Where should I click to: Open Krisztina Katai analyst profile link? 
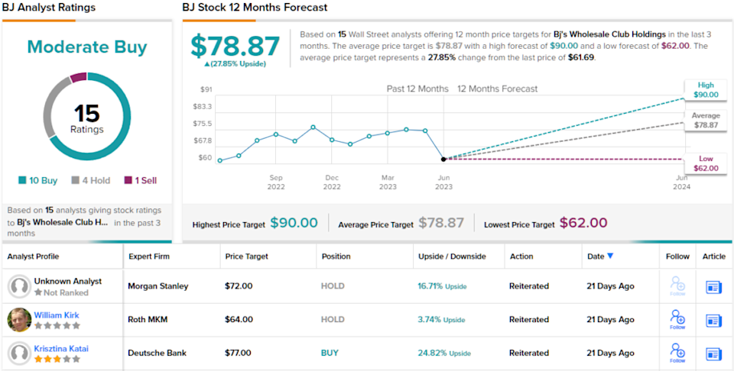tap(61, 348)
